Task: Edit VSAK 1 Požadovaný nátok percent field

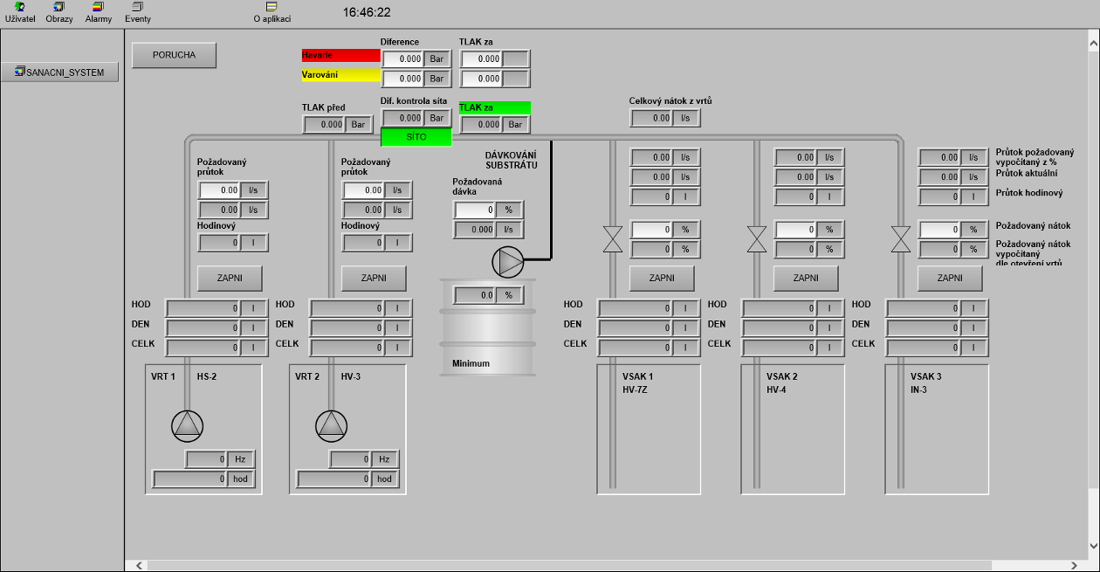Action: (652, 230)
